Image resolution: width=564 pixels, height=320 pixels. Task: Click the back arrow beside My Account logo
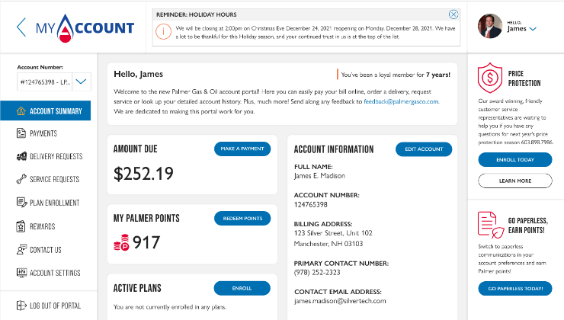coord(21,27)
